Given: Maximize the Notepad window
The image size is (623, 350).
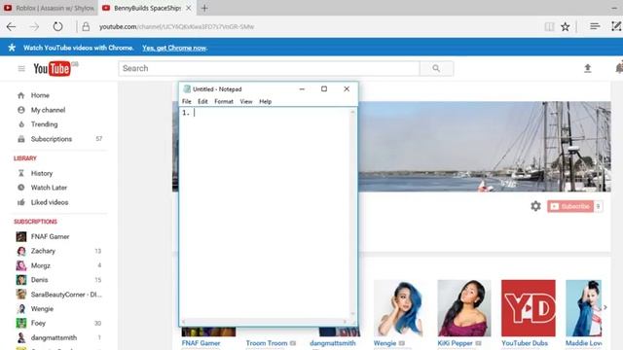Looking at the screenshot, I should [x=324, y=88].
